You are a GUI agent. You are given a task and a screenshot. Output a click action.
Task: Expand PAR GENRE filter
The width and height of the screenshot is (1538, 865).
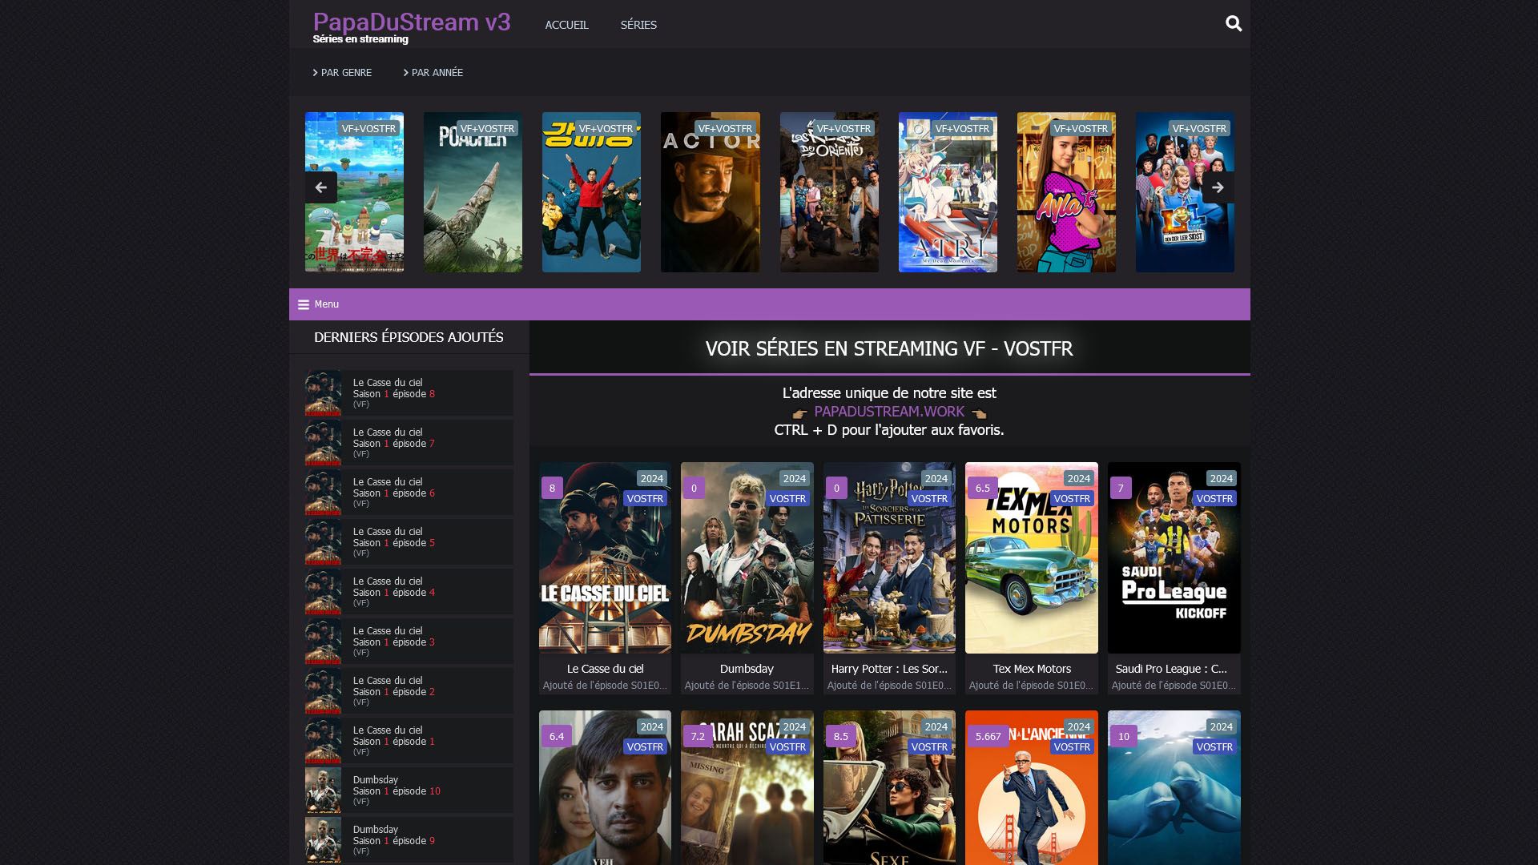pyautogui.click(x=342, y=72)
